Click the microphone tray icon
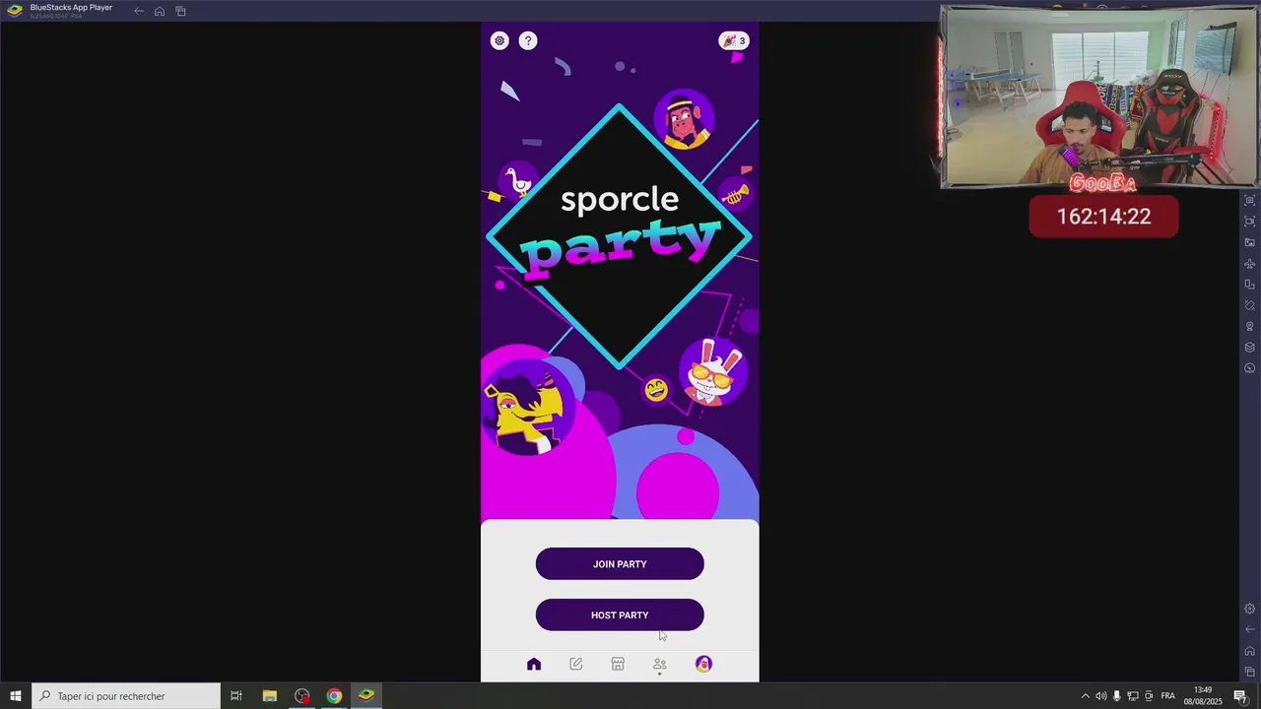The image size is (1261, 709). pyautogui.click(x=1117, y=696)
